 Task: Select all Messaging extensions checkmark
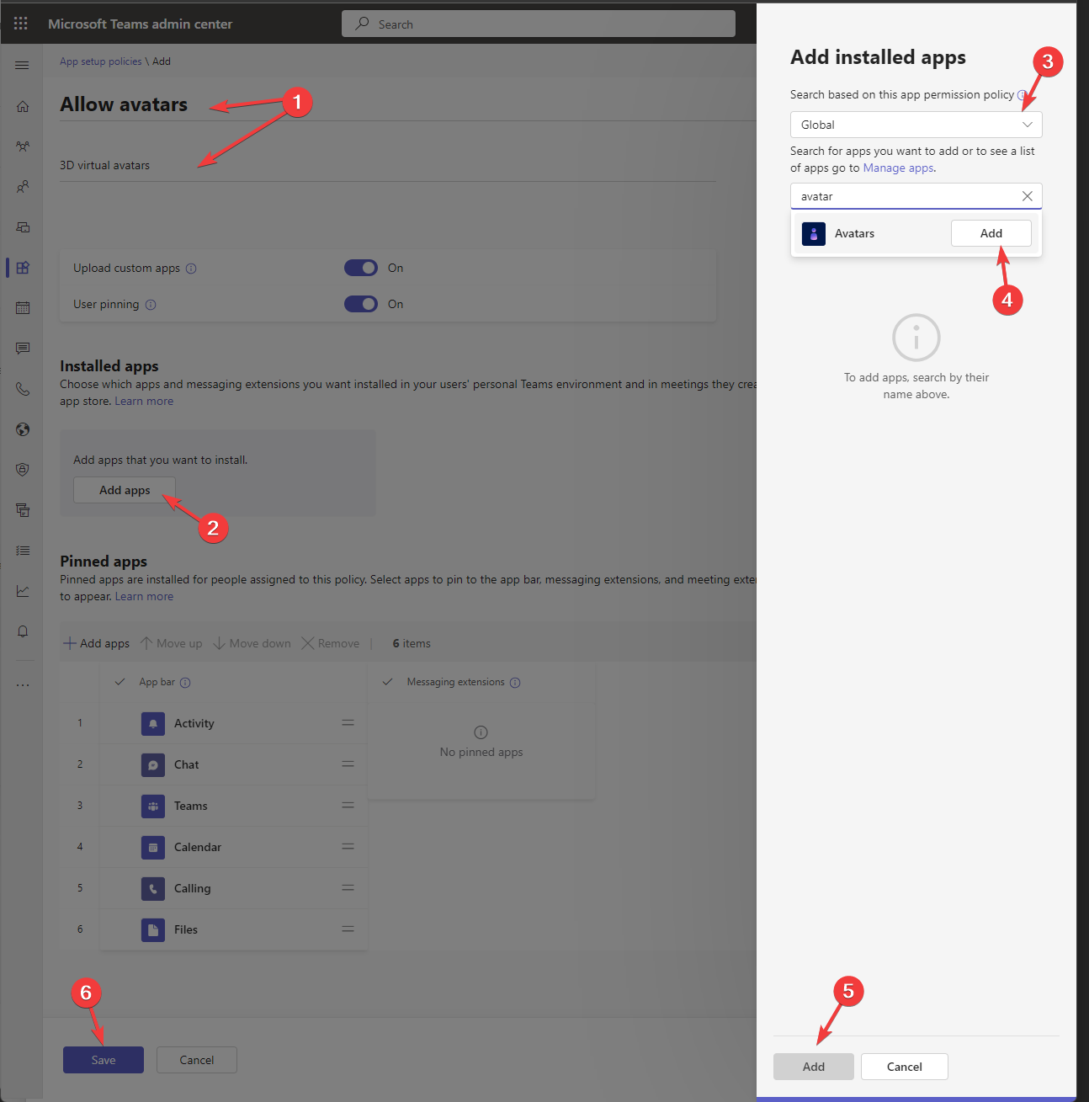(388, 682)
